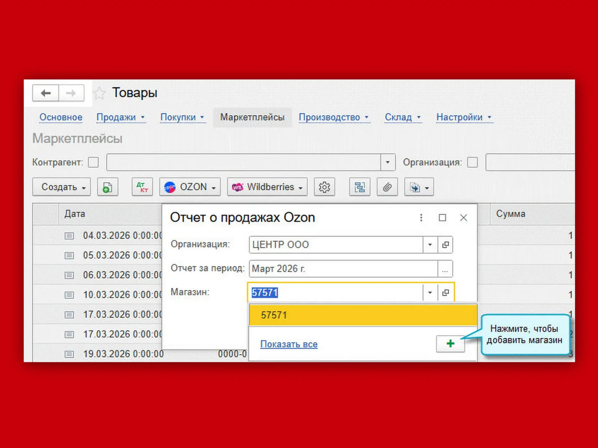Click into the main Организация filter input field
Viewport: 598px width, 448px height.
530,162
